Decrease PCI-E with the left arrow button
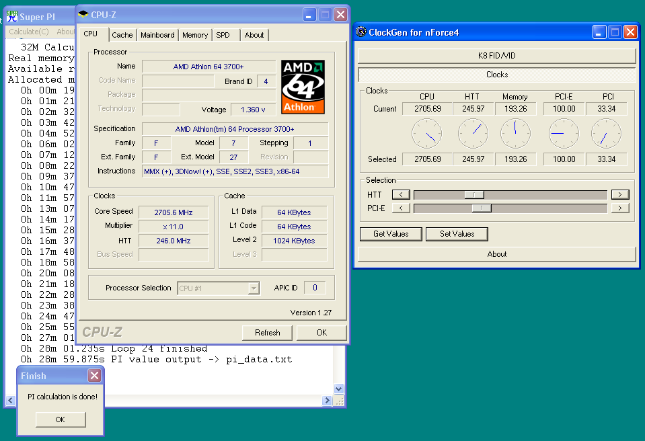The width and height of the screenshot is (645, 441). click(x=401, y=208)
